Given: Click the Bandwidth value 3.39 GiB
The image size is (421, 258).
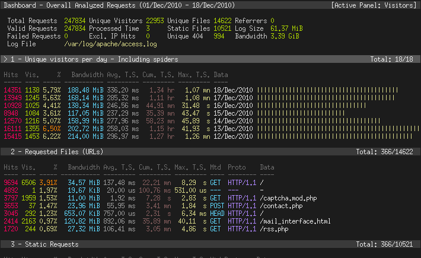Looking at the screenshot, I should pyautogui.click(x=285, y=36).
